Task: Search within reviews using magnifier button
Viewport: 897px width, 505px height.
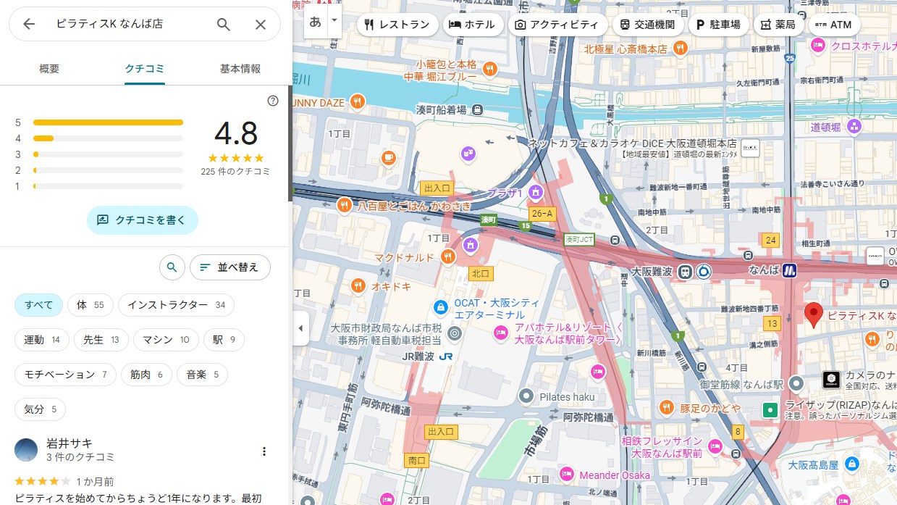Action: [x=172, y=267]
